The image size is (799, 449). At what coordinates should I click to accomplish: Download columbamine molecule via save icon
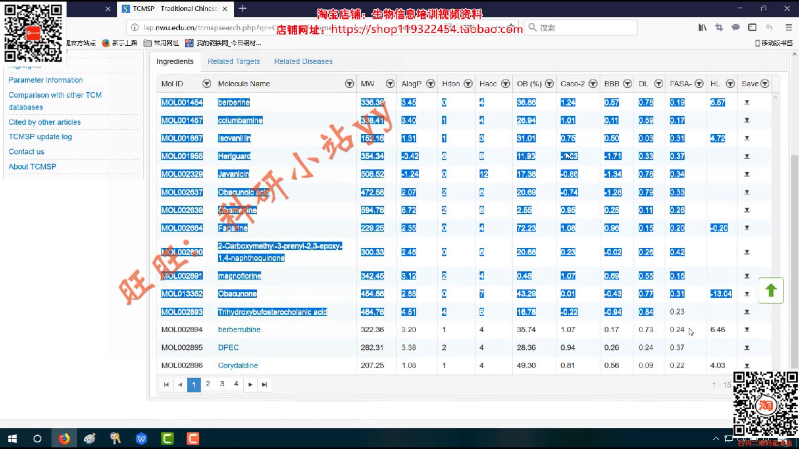[x=747, y=120]
